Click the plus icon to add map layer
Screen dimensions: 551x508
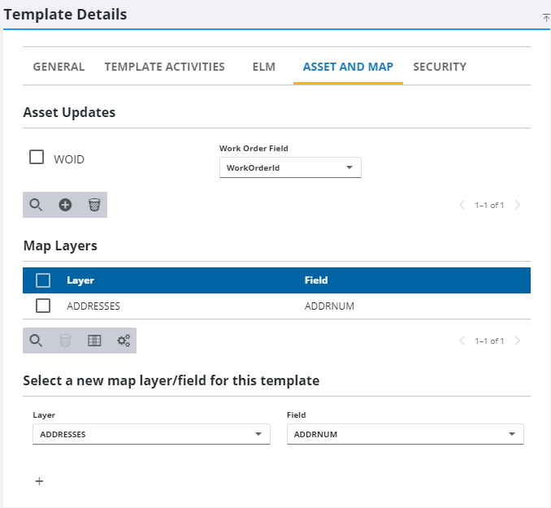pyautogui.click(x=39, y=481)
